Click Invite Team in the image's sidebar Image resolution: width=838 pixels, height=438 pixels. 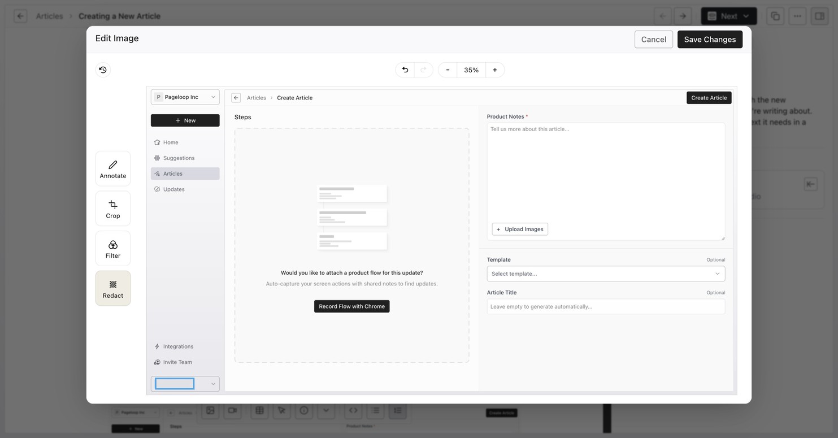click(185, 362)
